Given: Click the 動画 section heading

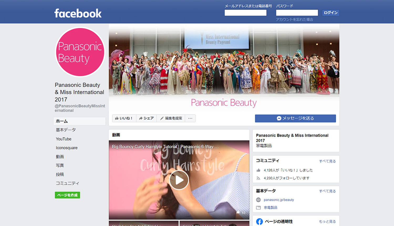Looking at the screenshot, I should [x=116, y=135].
